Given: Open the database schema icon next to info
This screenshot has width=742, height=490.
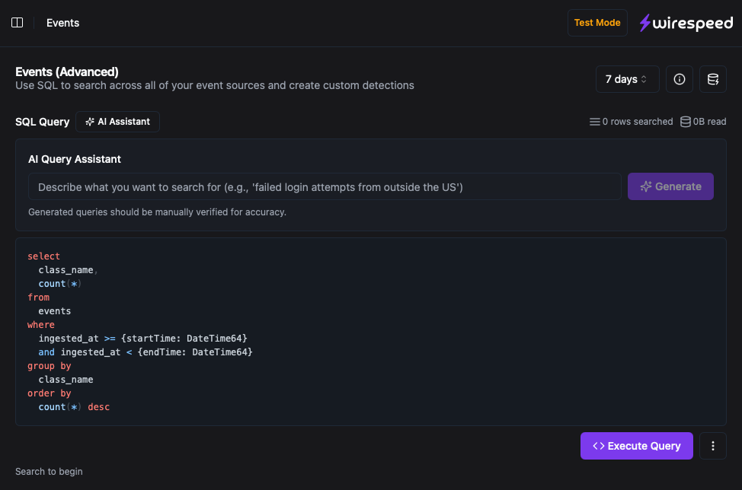Looking at the screenshot, I should (712, 78).
